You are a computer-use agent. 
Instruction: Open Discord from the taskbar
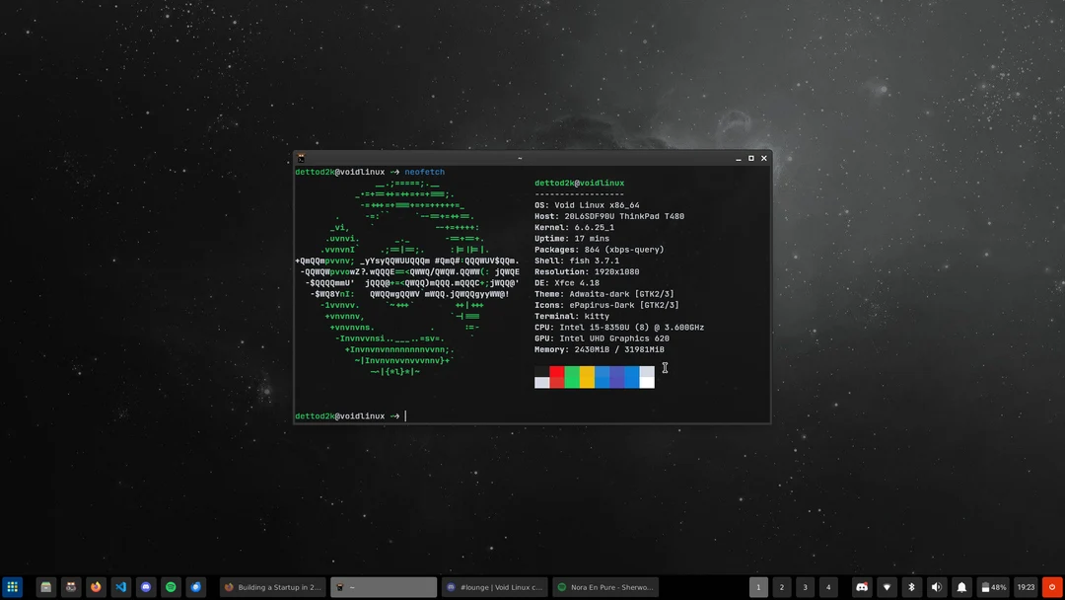[x=146, y=587]
